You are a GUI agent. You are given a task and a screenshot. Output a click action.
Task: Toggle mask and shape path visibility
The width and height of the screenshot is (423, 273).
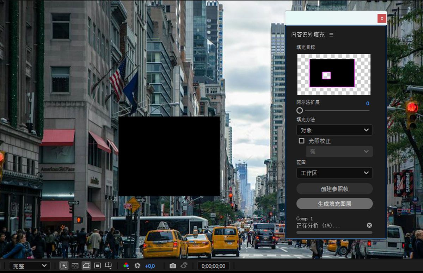tap(86, 266)
